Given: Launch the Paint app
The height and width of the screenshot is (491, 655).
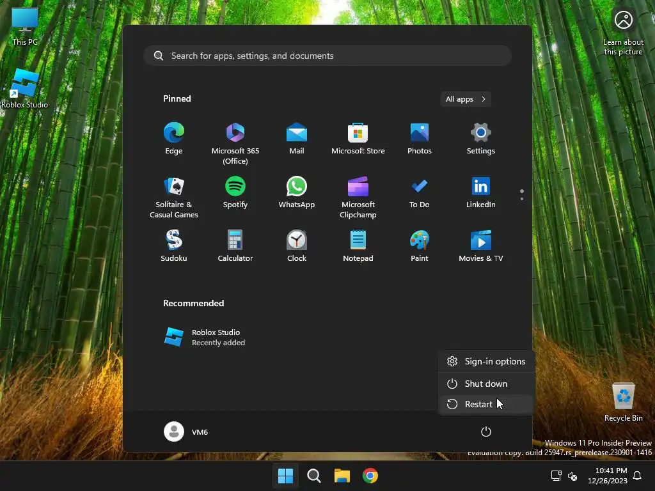Looking at the screenshot, I should (x=420, y=246).
